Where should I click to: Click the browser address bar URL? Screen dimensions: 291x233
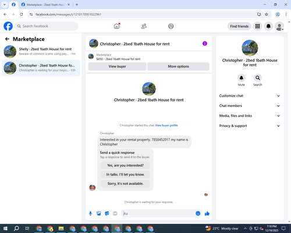pyautogui.click(x=68, y=15)
